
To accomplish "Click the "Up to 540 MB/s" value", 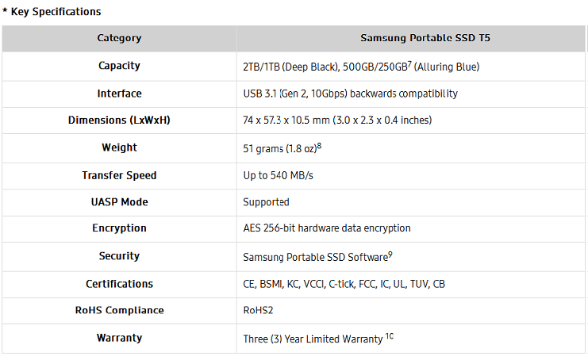I will pyautogui.click(x=278, y=175).
